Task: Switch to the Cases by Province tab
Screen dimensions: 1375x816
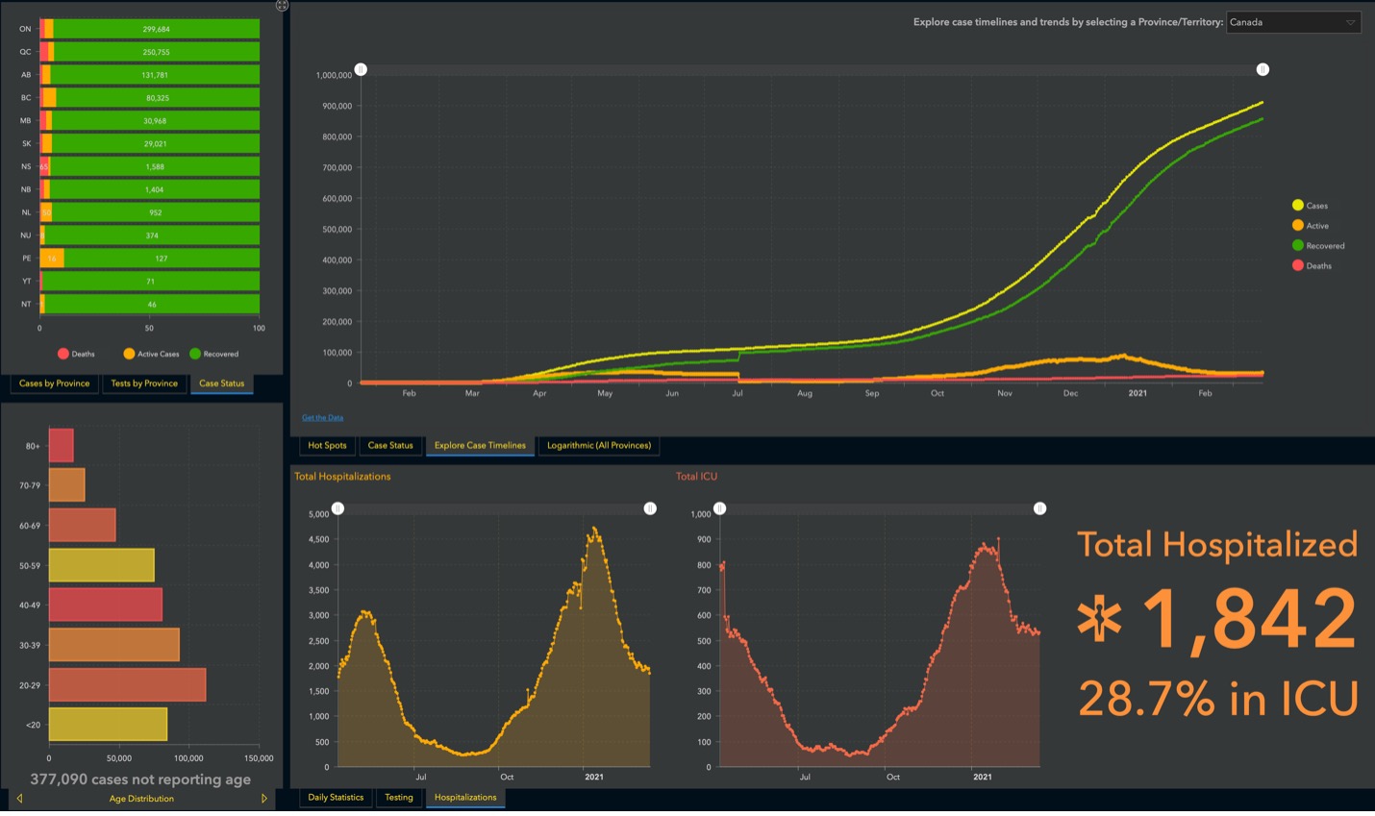Action: coord(52,383)
